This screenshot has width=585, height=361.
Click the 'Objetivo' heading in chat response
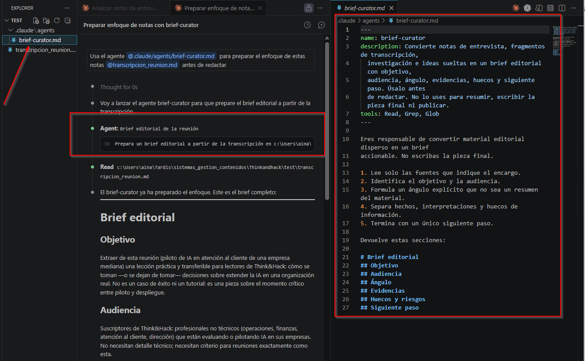pos(118,240)
